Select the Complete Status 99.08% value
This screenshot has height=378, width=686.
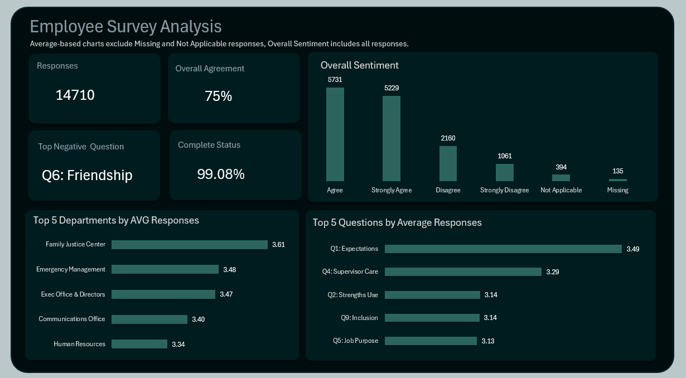coord(221,175)
